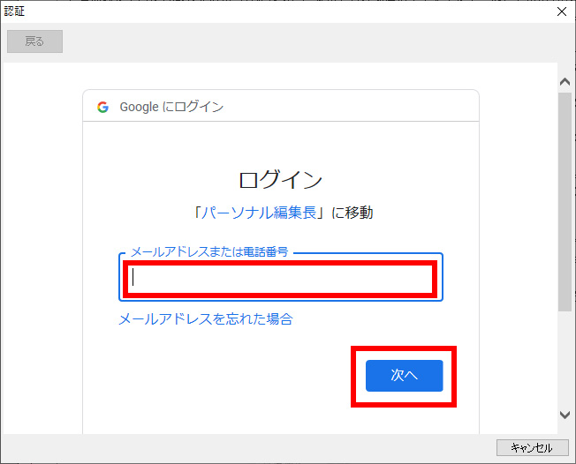Image resolution: width=576 pixels, height=464 pixels.
Task: Click the Google logo icon
Action: pos(102,107)
